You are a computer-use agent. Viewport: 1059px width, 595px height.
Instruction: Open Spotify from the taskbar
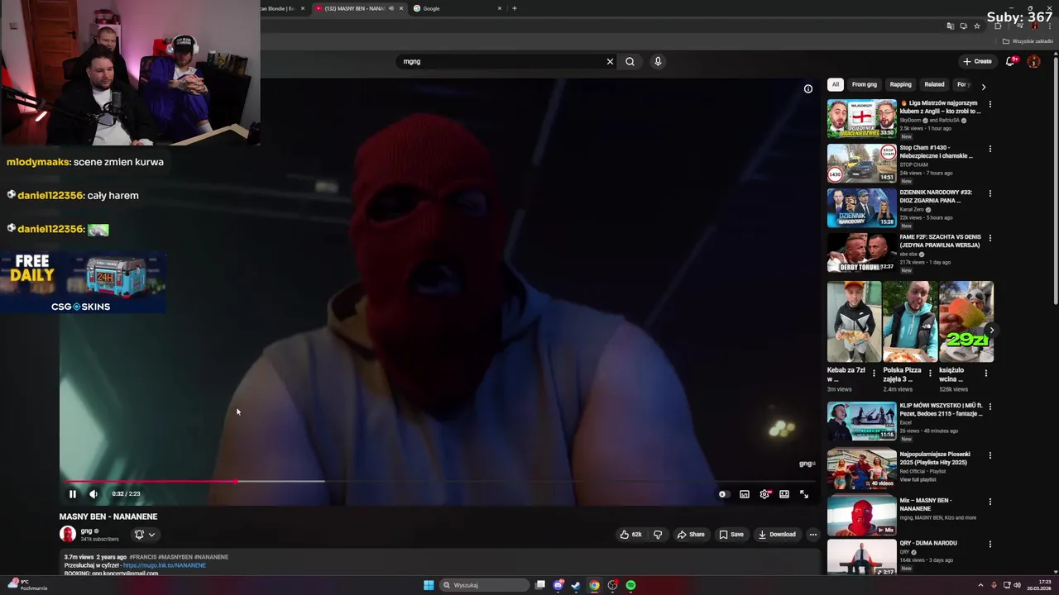(x=630, y=585)
